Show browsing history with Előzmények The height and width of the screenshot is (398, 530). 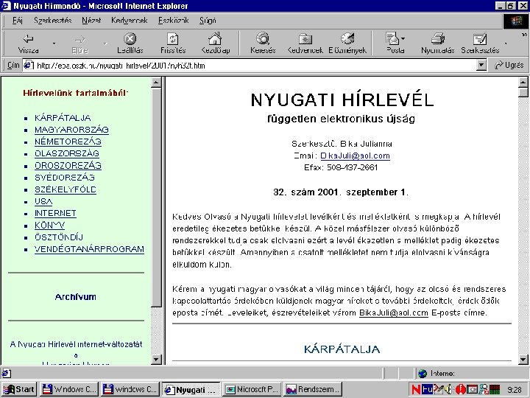tap(347, 43)
